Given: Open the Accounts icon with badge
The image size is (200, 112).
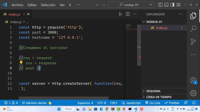Looking at the screenshot, I should pos(193,81).
